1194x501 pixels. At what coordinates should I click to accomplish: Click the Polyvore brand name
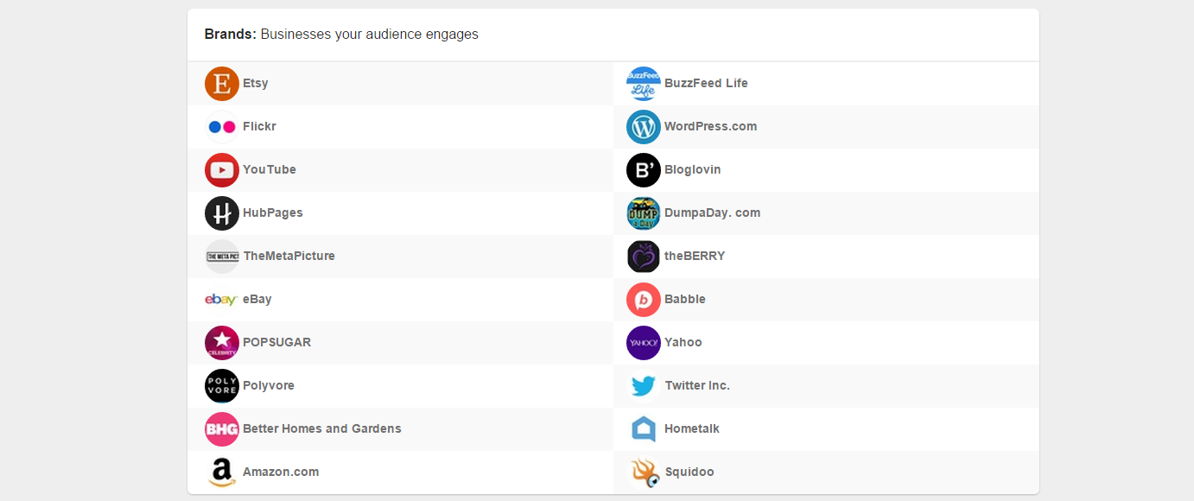click(x=268, y=386)
